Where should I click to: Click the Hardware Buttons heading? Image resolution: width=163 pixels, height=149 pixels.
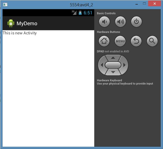pyautogui.click(x=108, y=32)
